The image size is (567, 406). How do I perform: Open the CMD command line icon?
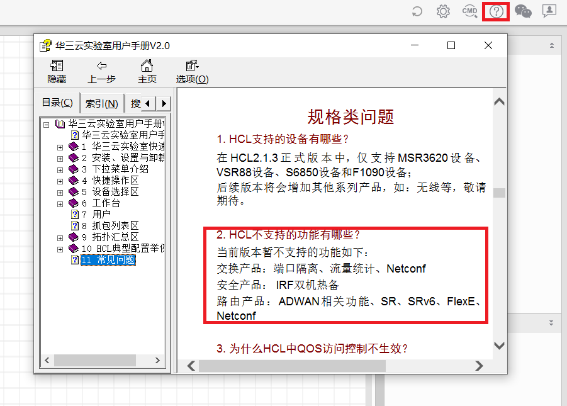pos(469,11)
